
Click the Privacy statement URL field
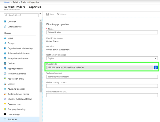coord(102,95)
